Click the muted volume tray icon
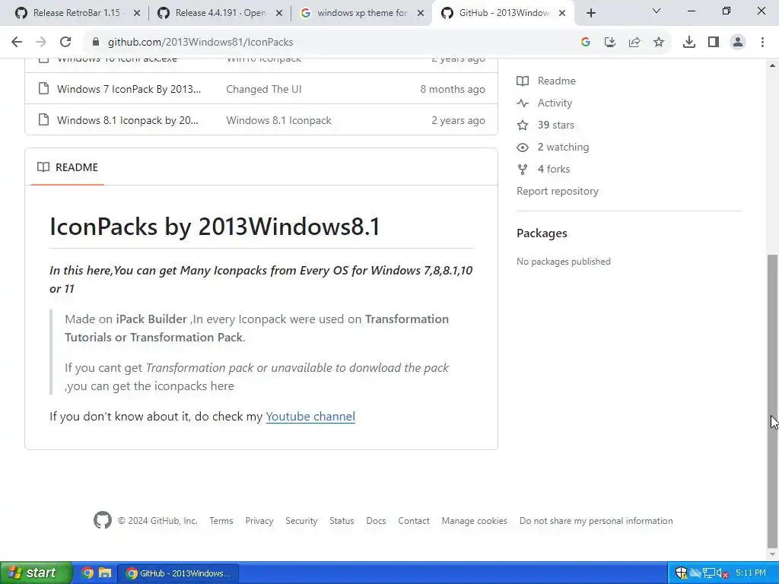The height and width of the screenshot is (584, 779). pos(723,573)
